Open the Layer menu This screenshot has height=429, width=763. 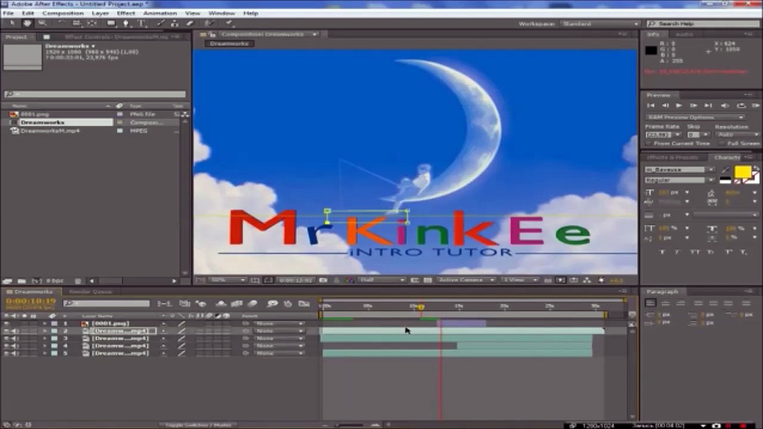click(x=100, y=13)
